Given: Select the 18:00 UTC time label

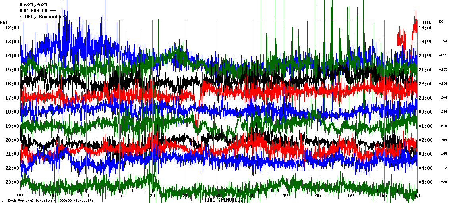Looking at the screenshot, I should (x=425, y=27).
